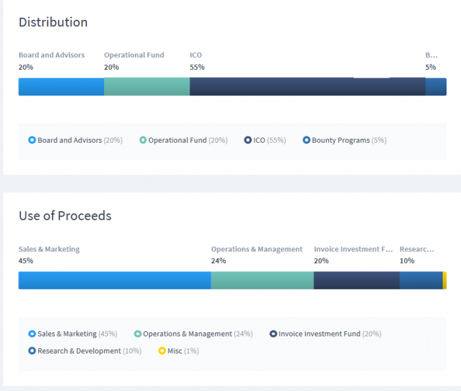Select the Bounty Programs 5% bar segment
This screenshot has height=391, width=461.
pyautogui.click(x=436, y=87)
